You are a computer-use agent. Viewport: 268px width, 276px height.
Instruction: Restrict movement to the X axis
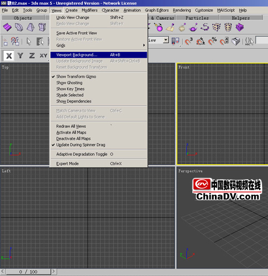click(9, 56)
